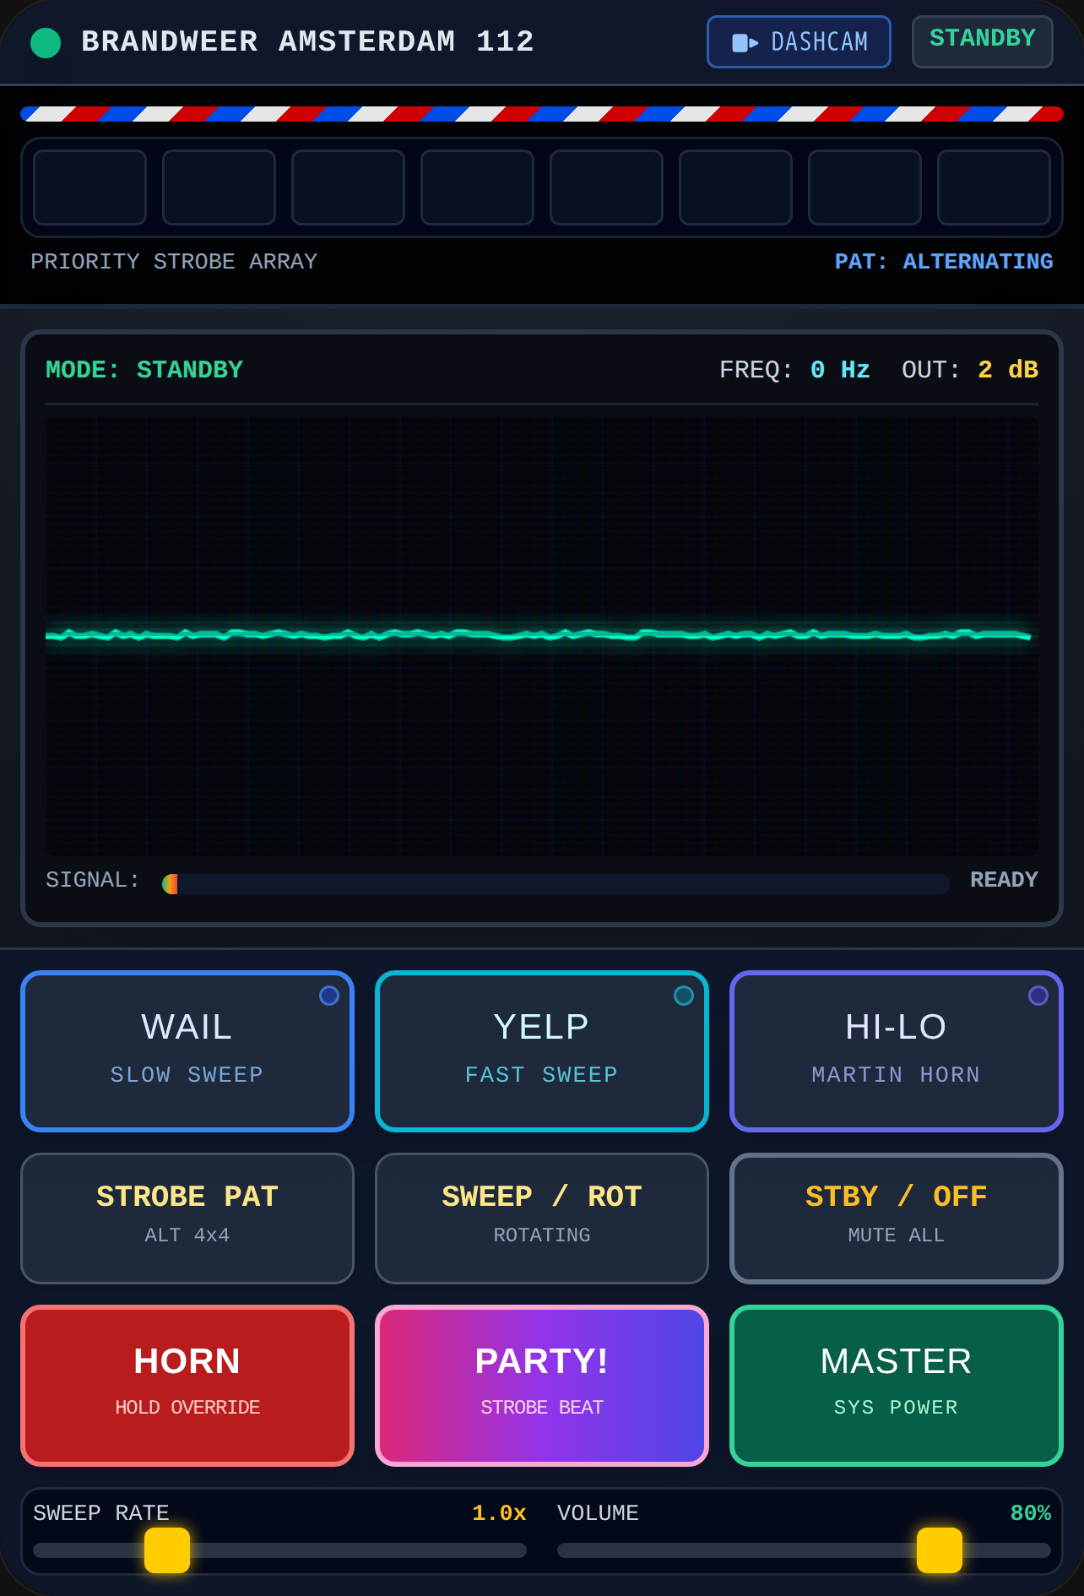Click the green status indicator dot

point(46,43)
